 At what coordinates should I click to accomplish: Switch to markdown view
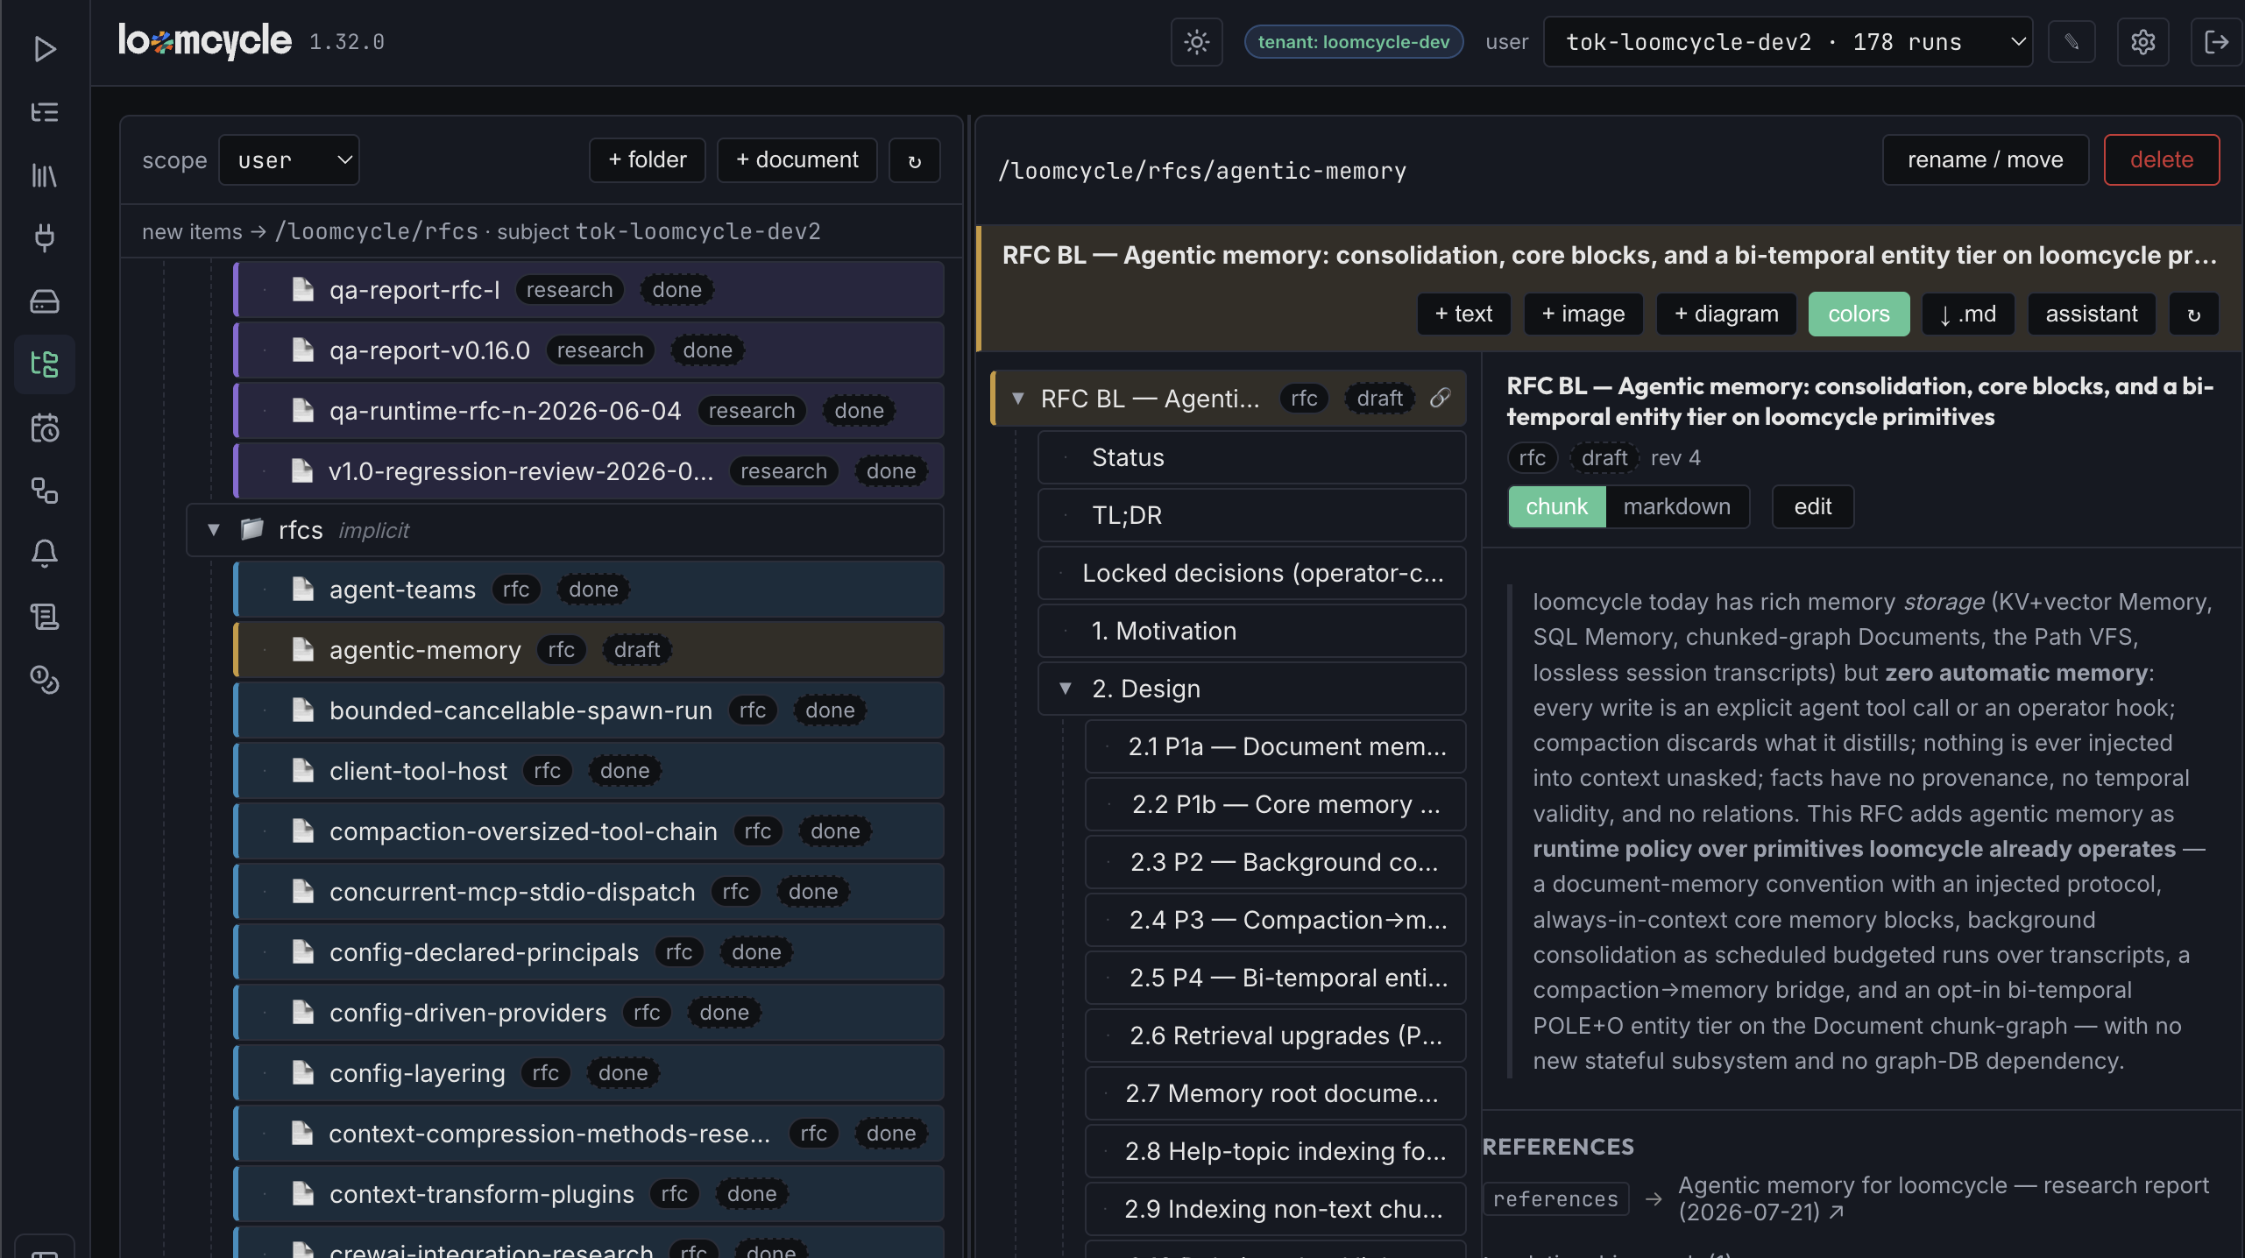tap(1676, 506)
